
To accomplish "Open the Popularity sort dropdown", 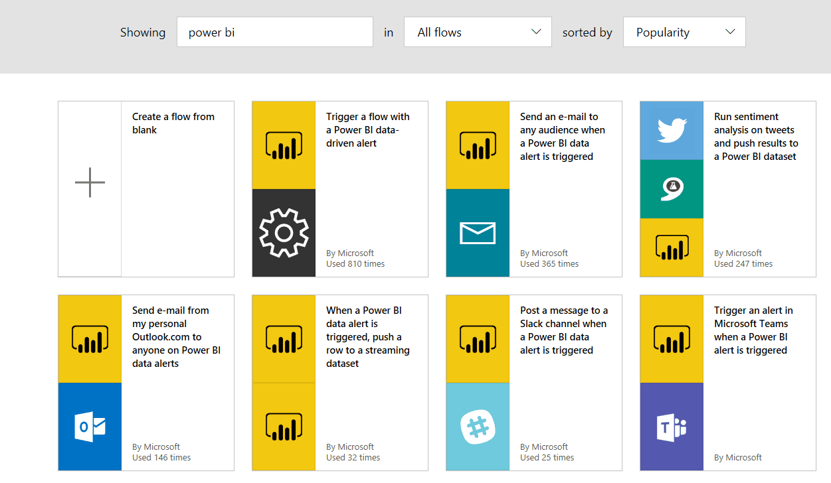I will tap(684, 32).
